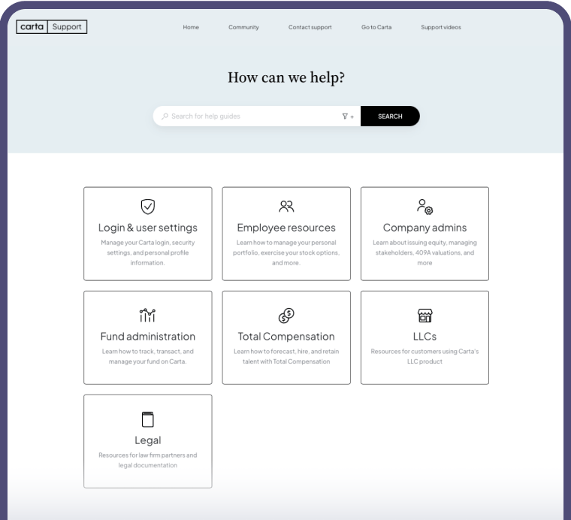Click the person-with-gear Company admins icon
This screenshot has width=571, height=520.
point(424,207)
